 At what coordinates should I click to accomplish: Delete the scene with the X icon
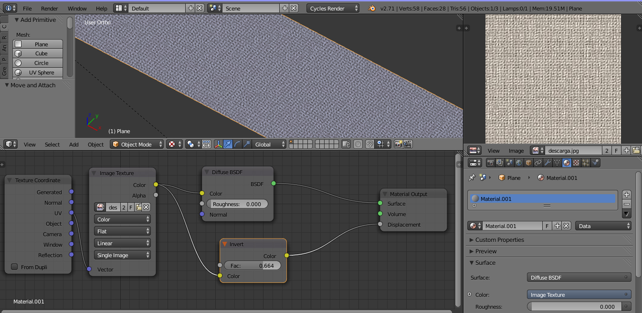pos(294,9)
